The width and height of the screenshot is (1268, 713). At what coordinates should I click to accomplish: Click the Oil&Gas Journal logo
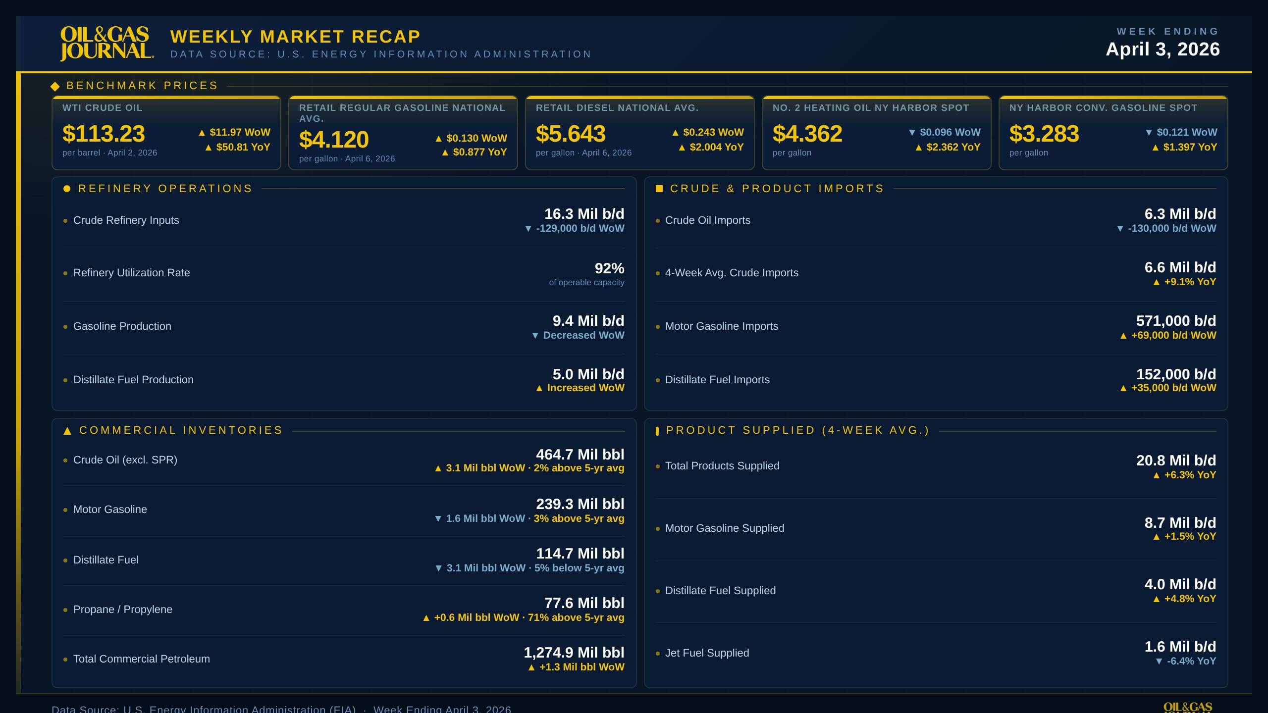click(105, 44)
